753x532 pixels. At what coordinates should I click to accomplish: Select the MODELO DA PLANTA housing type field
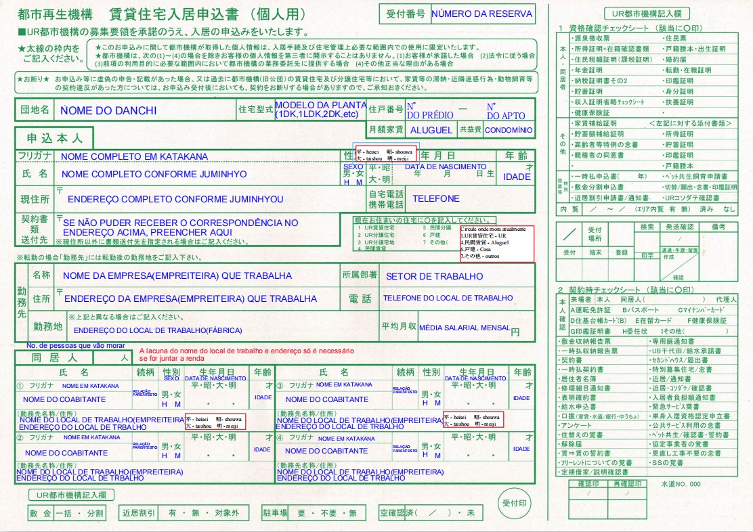320,110
